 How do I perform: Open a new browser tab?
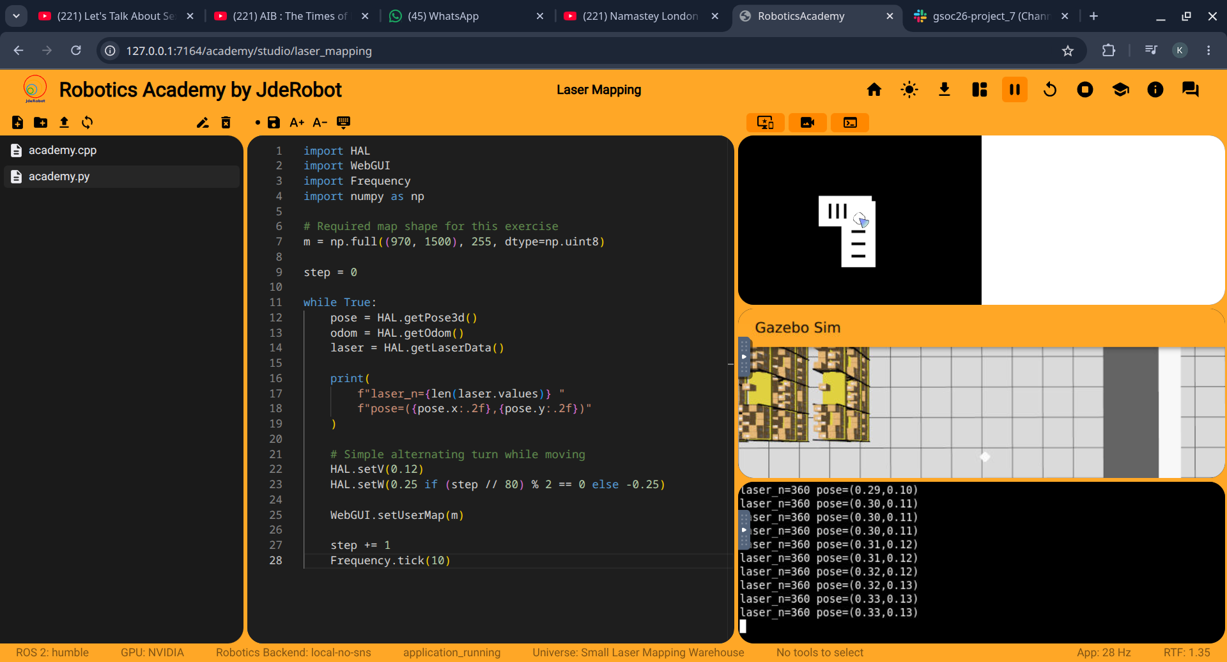click(x=1093, y=16)
